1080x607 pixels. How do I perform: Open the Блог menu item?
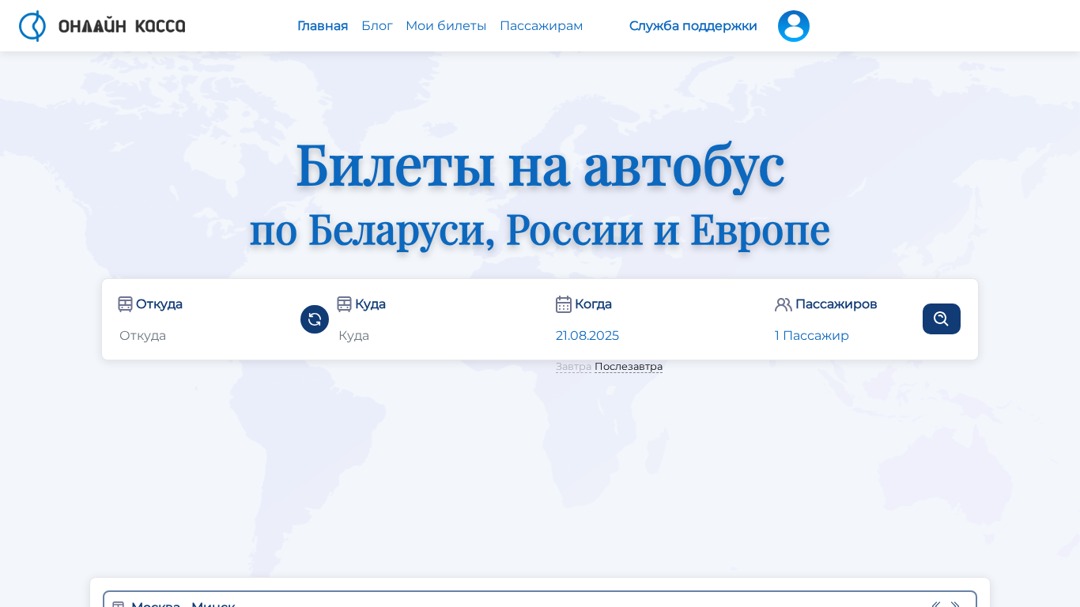pyautogui.click(x=377, y=26)
